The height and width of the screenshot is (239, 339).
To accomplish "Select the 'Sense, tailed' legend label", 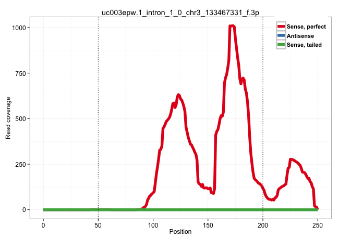I will [304, 45].
